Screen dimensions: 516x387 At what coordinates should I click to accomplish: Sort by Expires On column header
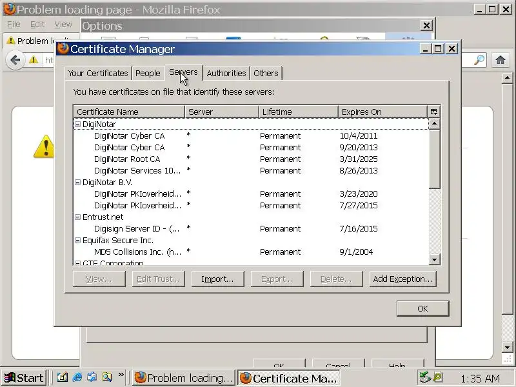tap(382, 112)
